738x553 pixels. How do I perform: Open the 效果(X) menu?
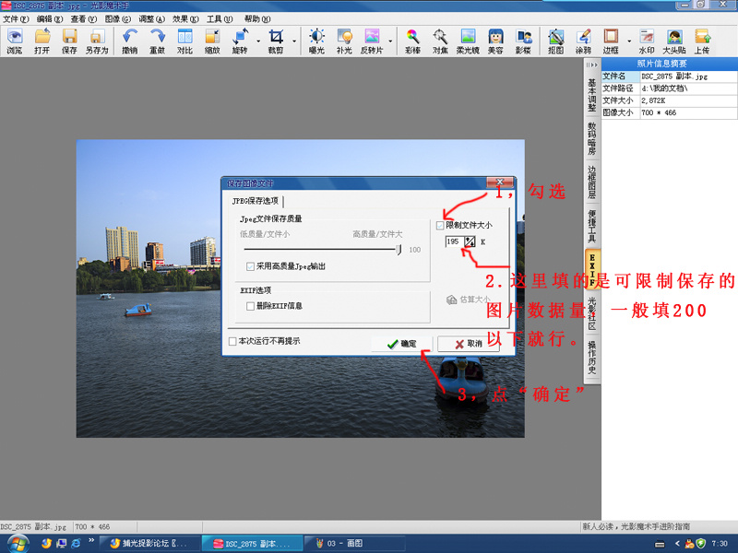coord(184,18)
